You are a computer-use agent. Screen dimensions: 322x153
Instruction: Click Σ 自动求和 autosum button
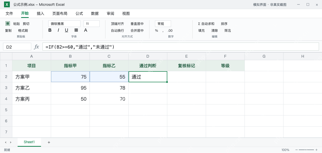[206, 24]
